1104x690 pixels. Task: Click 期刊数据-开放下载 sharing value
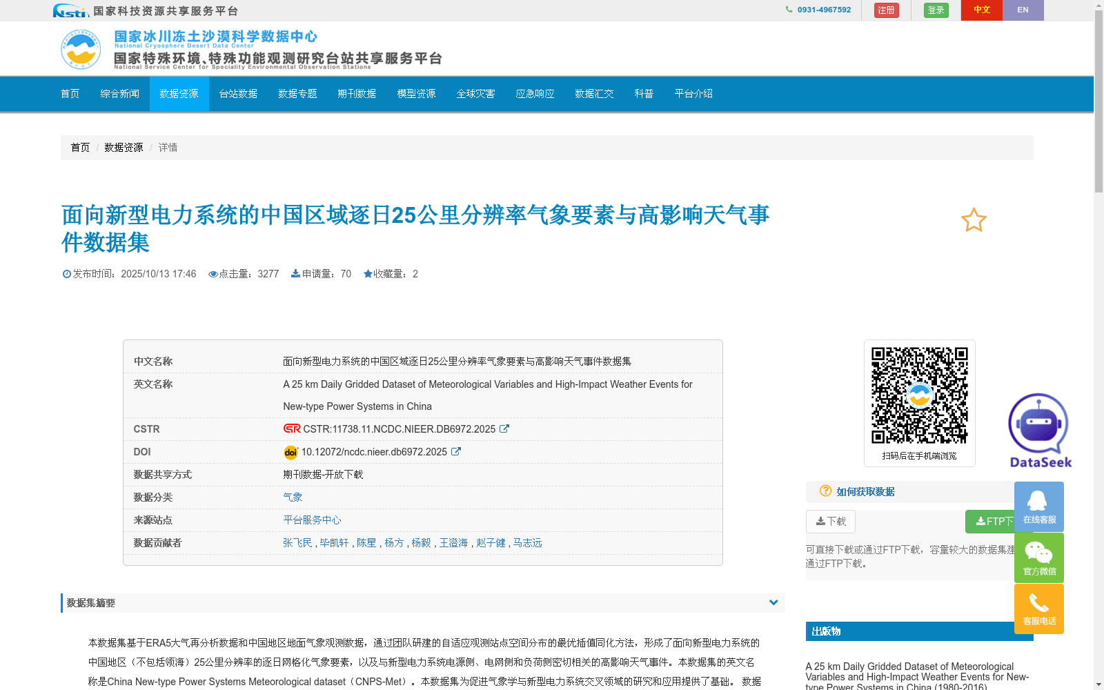coord(323,475)
